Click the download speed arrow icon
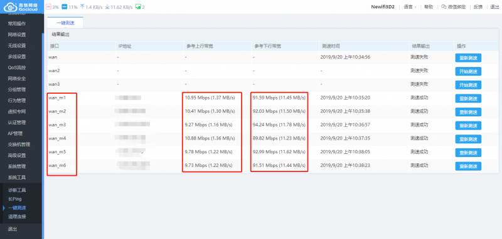The image size is (502, 239). click(x=107, y=7)
